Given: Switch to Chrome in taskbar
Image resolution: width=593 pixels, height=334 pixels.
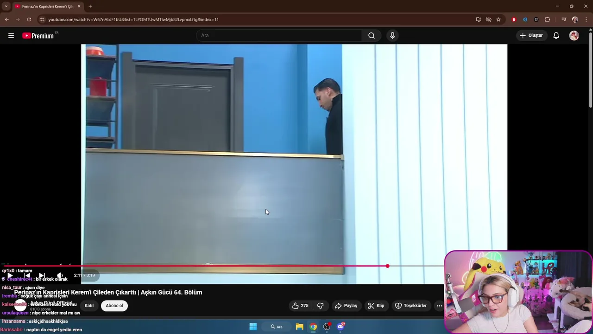Looking at the screenshot, I should (x=313, y=327).
